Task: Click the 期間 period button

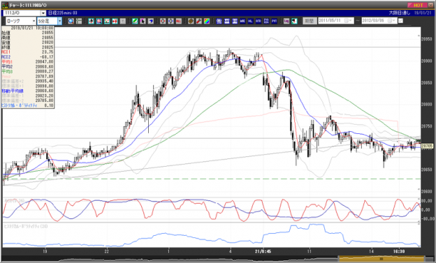Action: (310, 21)
